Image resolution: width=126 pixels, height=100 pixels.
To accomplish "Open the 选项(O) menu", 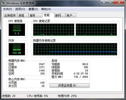I will pos(20,9).
